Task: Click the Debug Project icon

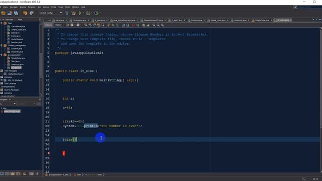Action: pos(88,13)
